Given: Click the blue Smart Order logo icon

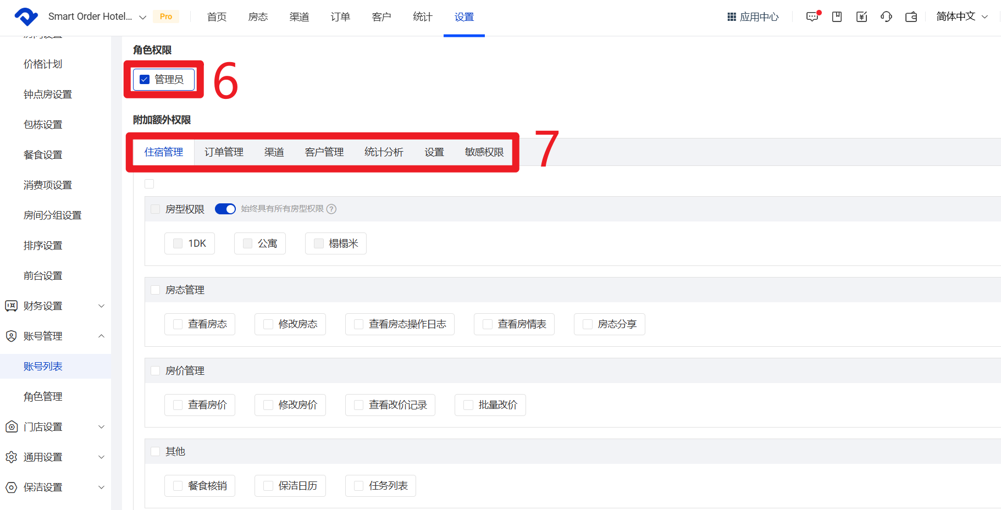Looking at the screenshot, I should point(26,17).
